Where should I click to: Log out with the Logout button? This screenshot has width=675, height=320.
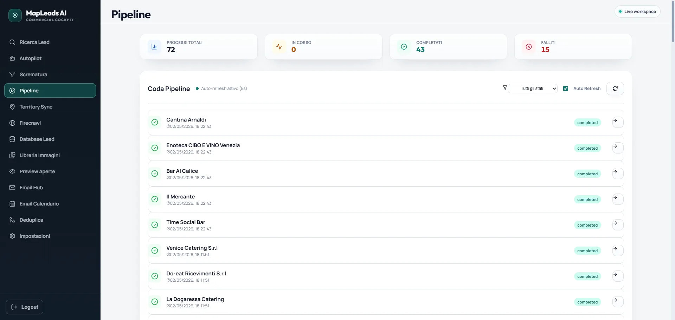click(x=25, y=307)
